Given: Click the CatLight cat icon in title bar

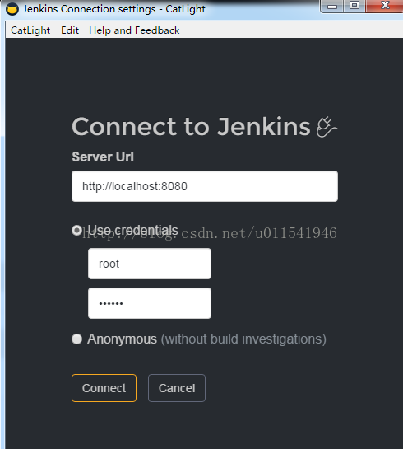Looking at the screenshot, I should pyautogui.click(x=12, y=9).
